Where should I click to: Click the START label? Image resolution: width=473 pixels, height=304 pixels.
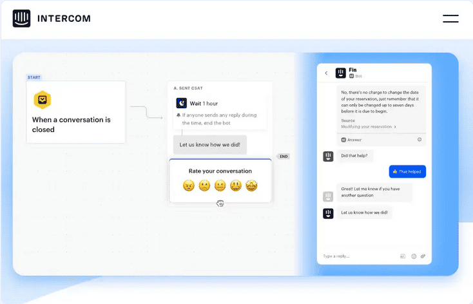click(34, 77)
